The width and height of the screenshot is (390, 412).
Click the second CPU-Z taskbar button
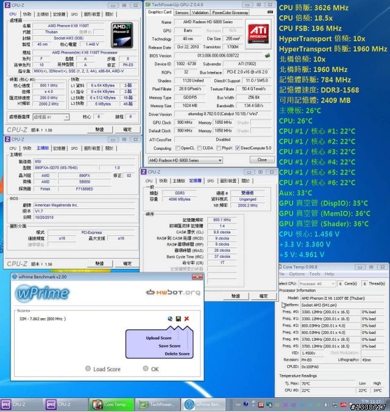[66, 405]
